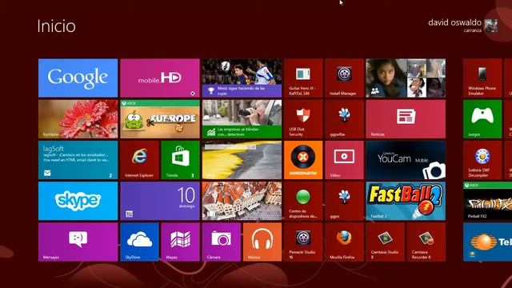Open the Música headphones tile

(x=262, y=242)
